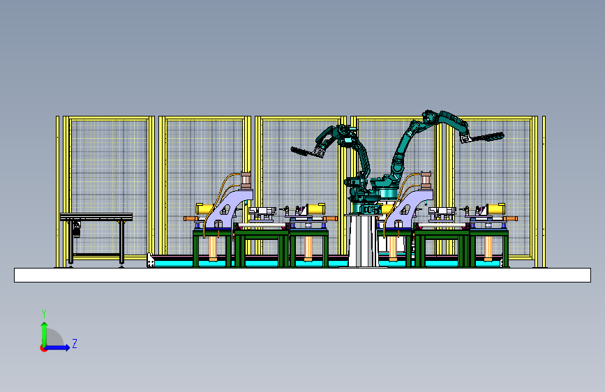Select the white robot pedestal column
The width and height of the screenshot is (605, 392).
pyautogui.click(x=363, y=241)
